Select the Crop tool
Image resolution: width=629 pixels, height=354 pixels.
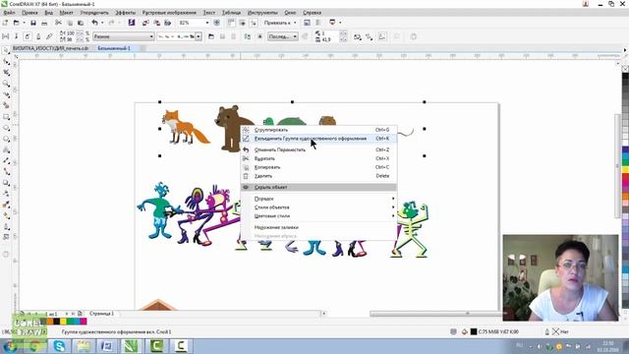[6, 73]
